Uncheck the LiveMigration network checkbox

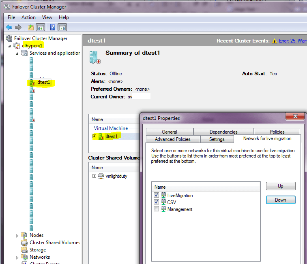coord(156,195)
